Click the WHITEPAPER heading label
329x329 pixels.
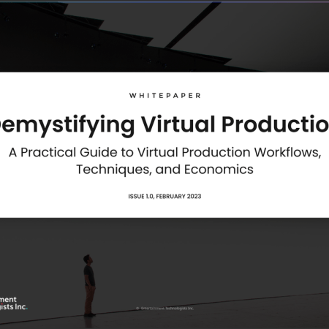tap(164, 96)
